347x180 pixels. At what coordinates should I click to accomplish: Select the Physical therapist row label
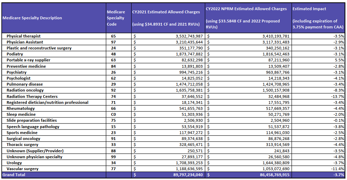[x=24, y=36]
